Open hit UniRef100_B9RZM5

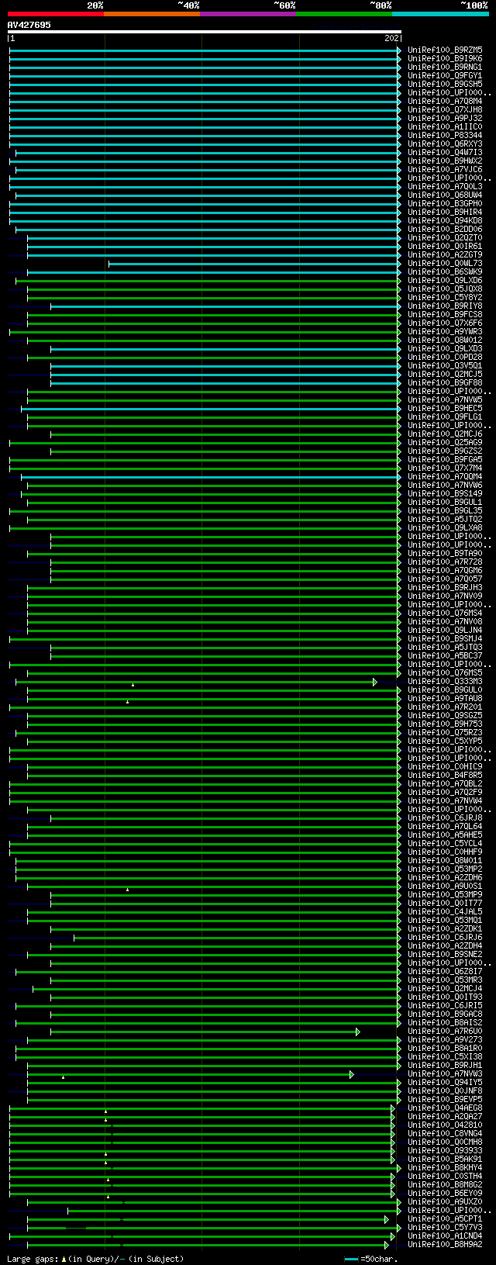(x=445, y=50)
